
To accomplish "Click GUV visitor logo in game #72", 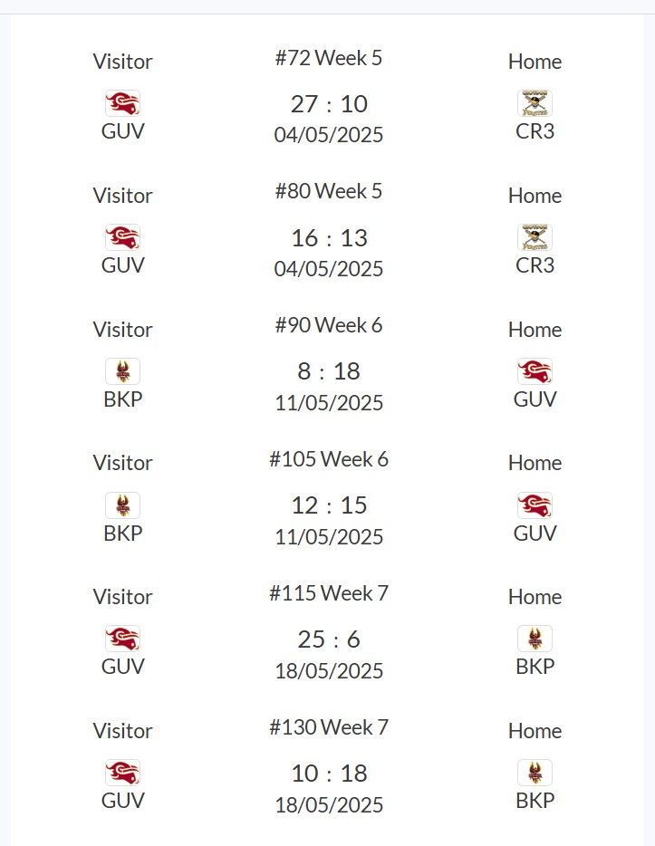I will pos(122,103).
